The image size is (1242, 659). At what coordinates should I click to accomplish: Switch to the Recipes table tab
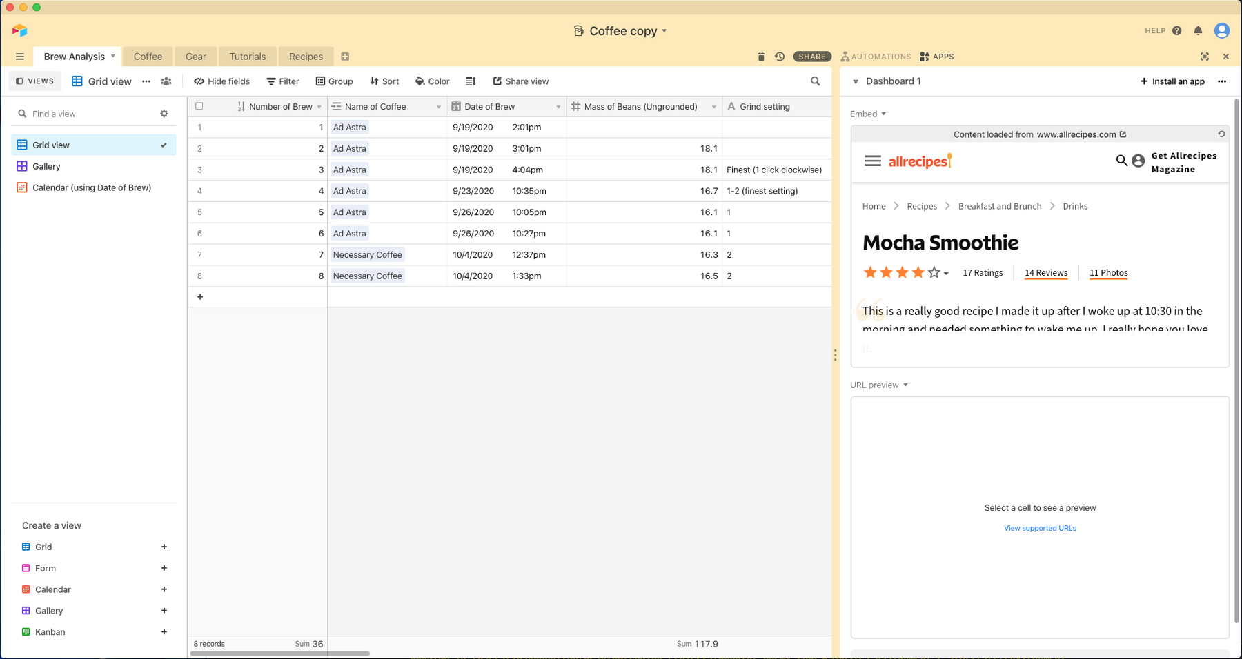pos(306,57)
